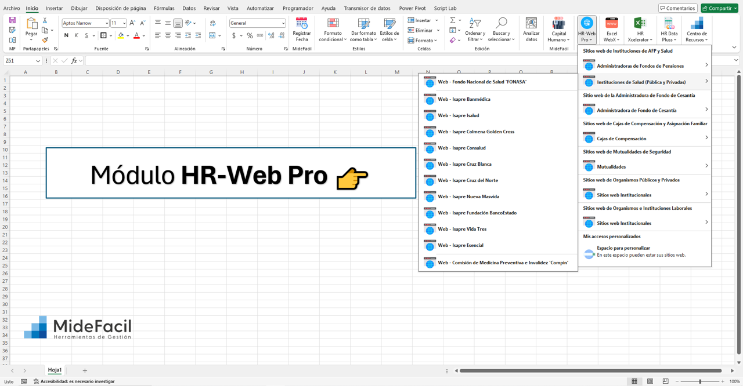Open the HR-Web Pro ribbon button

coord(587,30)
